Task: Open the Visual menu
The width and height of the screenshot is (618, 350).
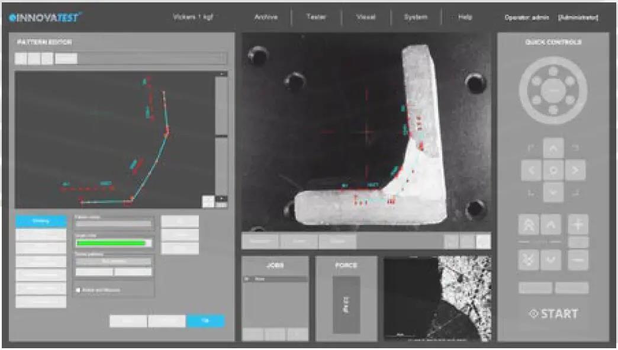Action: [x=366, y=17]
